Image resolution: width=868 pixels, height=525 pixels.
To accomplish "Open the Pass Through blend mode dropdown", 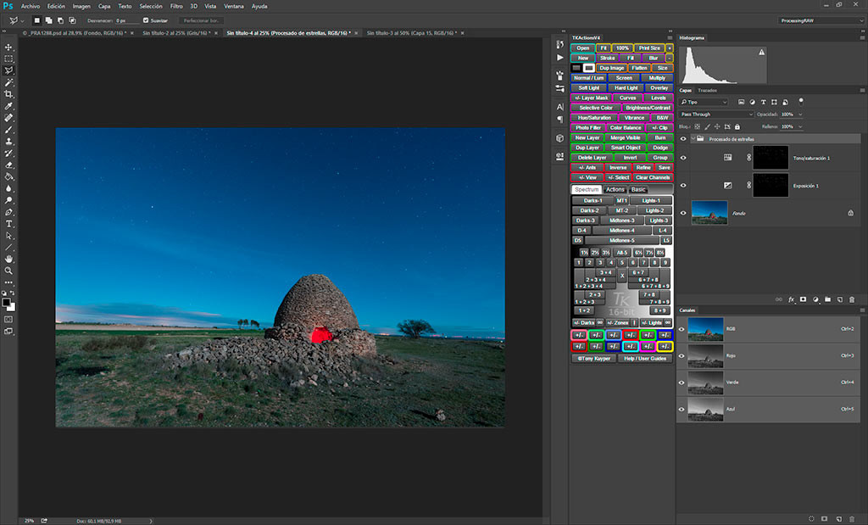I will point(716,114).
